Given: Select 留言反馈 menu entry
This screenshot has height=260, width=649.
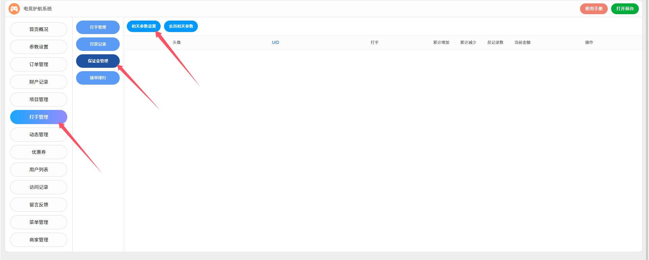Looking at the screenshot, I should pyautogui.click(x=39, y=205).
